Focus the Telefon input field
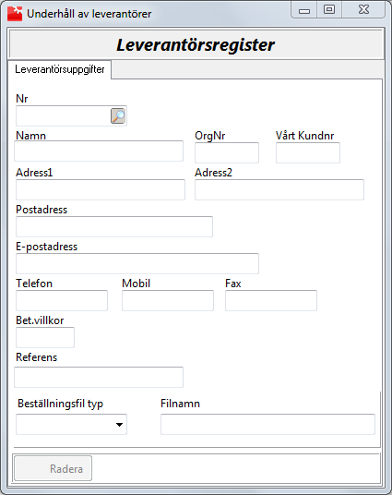The height and width of the screenshot is (495, 392). pos(62,300)
